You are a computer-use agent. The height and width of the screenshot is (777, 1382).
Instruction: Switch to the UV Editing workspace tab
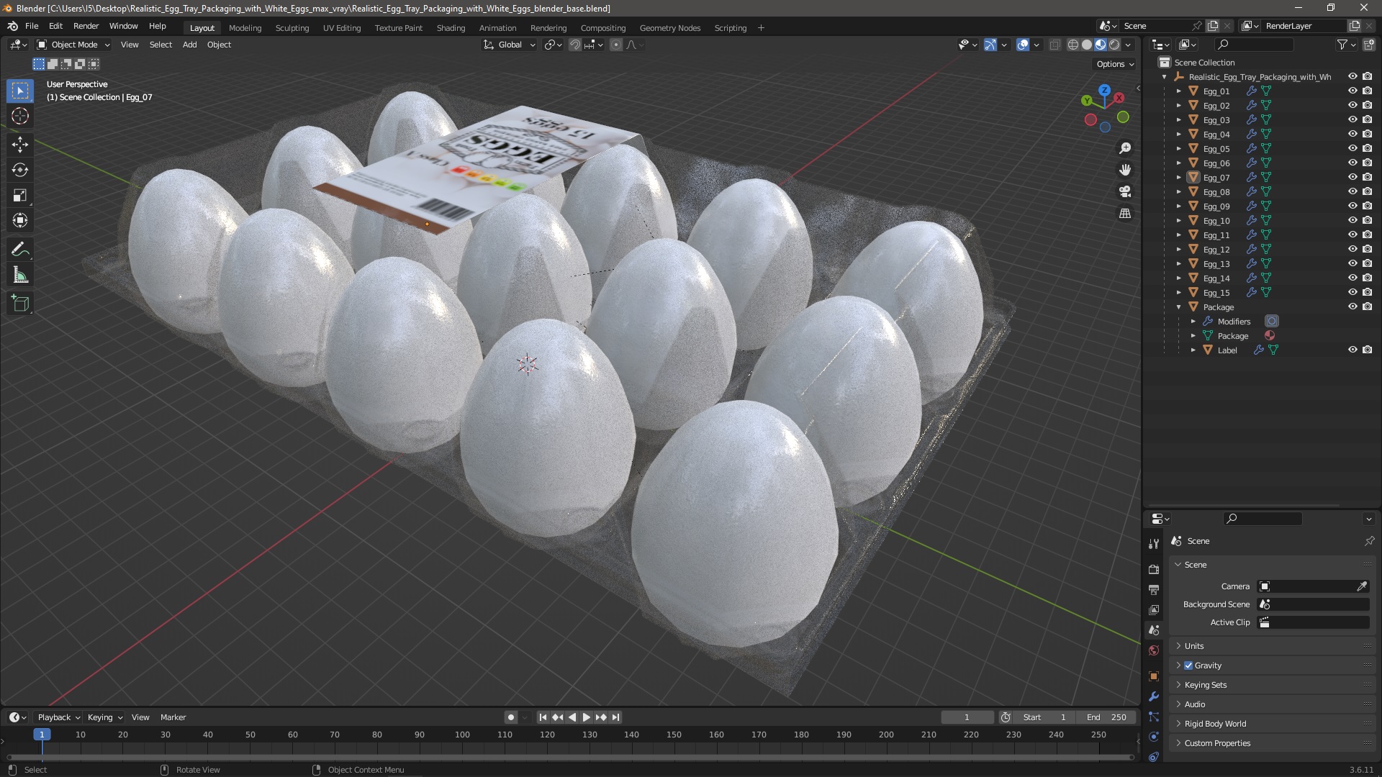coord(341,28)
